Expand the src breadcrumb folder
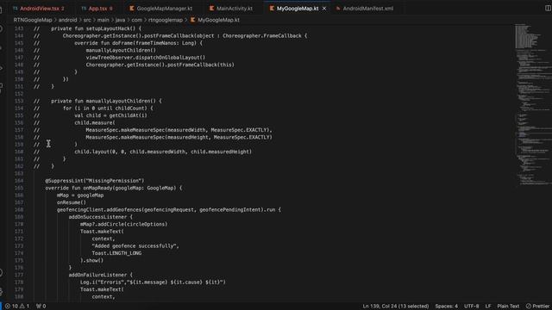The width and height of the screenshot is (552, 310). [87, 20]
